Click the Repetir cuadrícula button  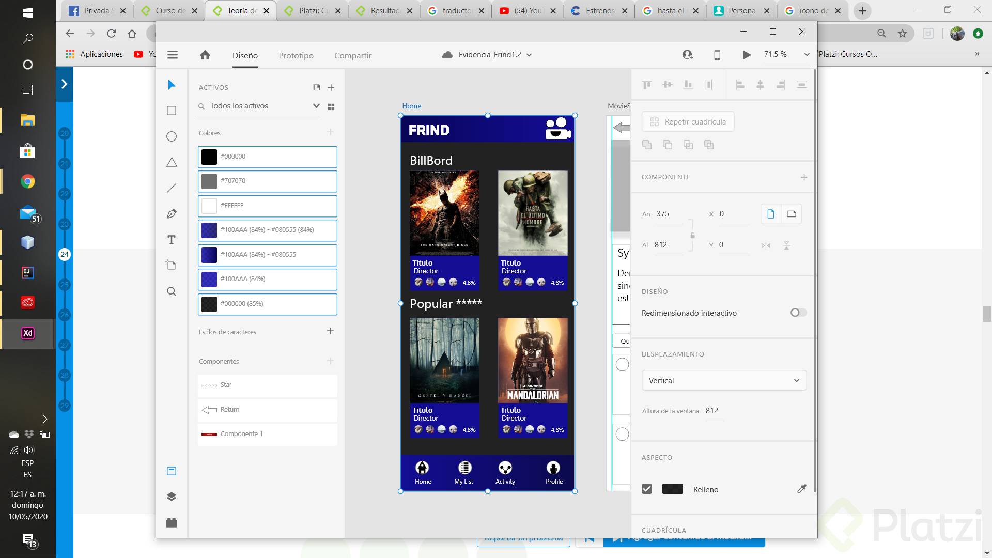(x=688, y=122)
